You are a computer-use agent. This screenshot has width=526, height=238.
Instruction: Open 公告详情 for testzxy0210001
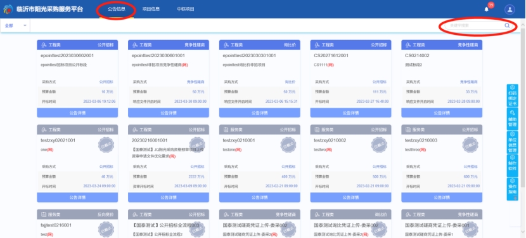coord(260,197)
